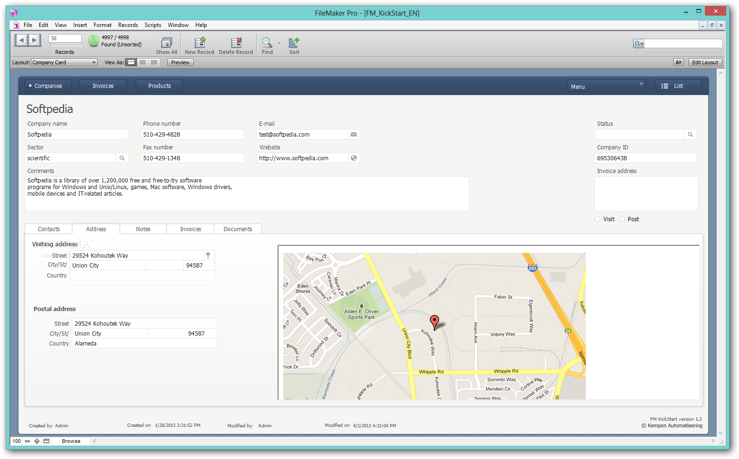
Task: Click postal Country field Alameda
Action: pyautogui.click(x=145, y=344)
